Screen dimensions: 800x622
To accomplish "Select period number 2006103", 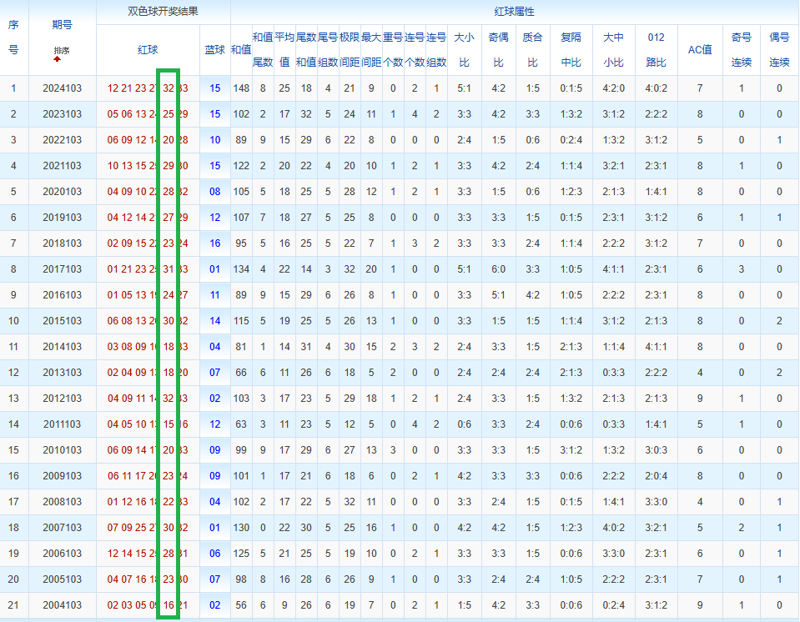I will coord(63,553).
